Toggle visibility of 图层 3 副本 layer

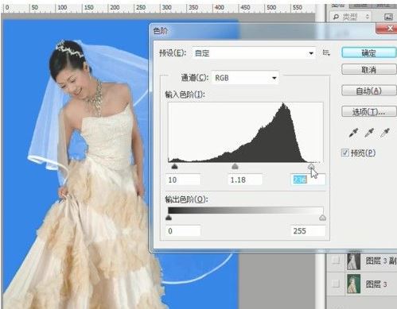[x=336, y=261]
